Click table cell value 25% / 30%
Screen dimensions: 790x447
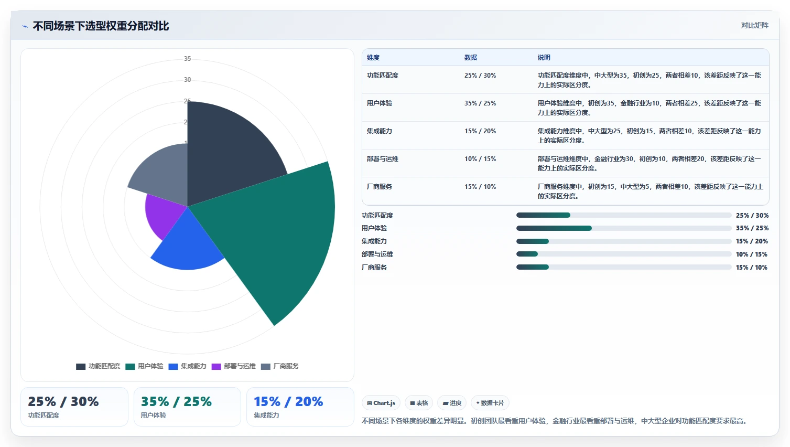480,76
